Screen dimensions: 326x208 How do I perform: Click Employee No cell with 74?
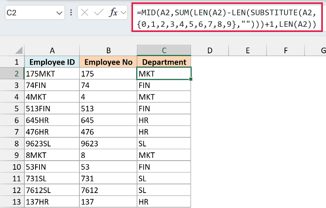[x=108, y=85]
